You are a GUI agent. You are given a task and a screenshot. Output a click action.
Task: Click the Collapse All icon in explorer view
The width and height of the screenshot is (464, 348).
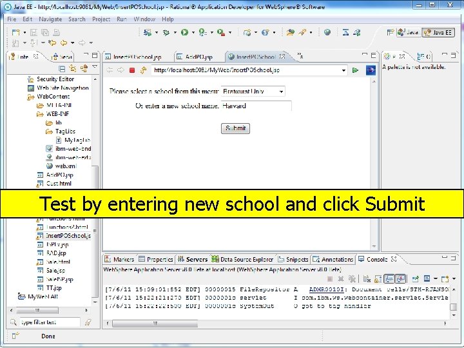tap(62, 69)
